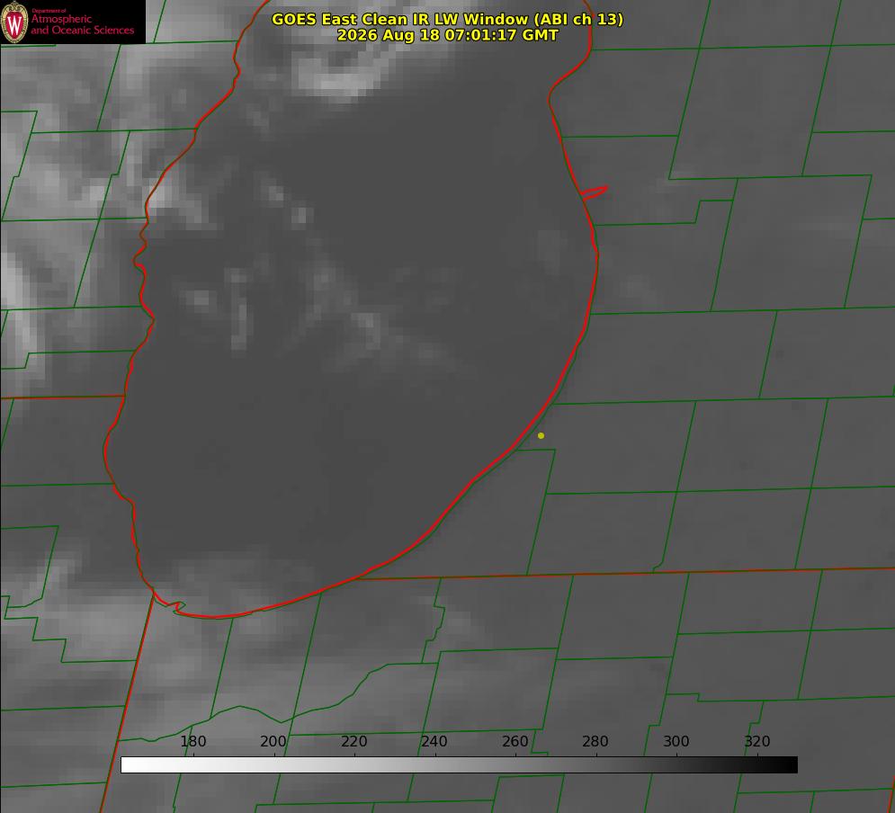Click the 320 colorbar label
This screenshot has height=813, width=895.
click(x=757, y=741)
